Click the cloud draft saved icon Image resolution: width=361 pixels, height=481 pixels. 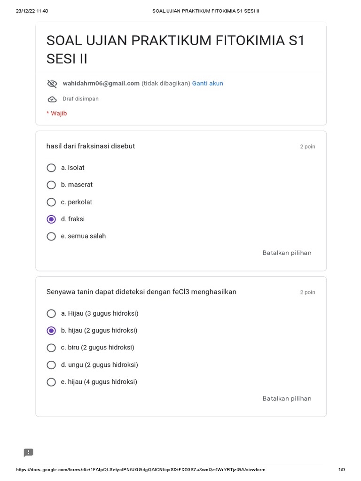(x=52, y=99)
